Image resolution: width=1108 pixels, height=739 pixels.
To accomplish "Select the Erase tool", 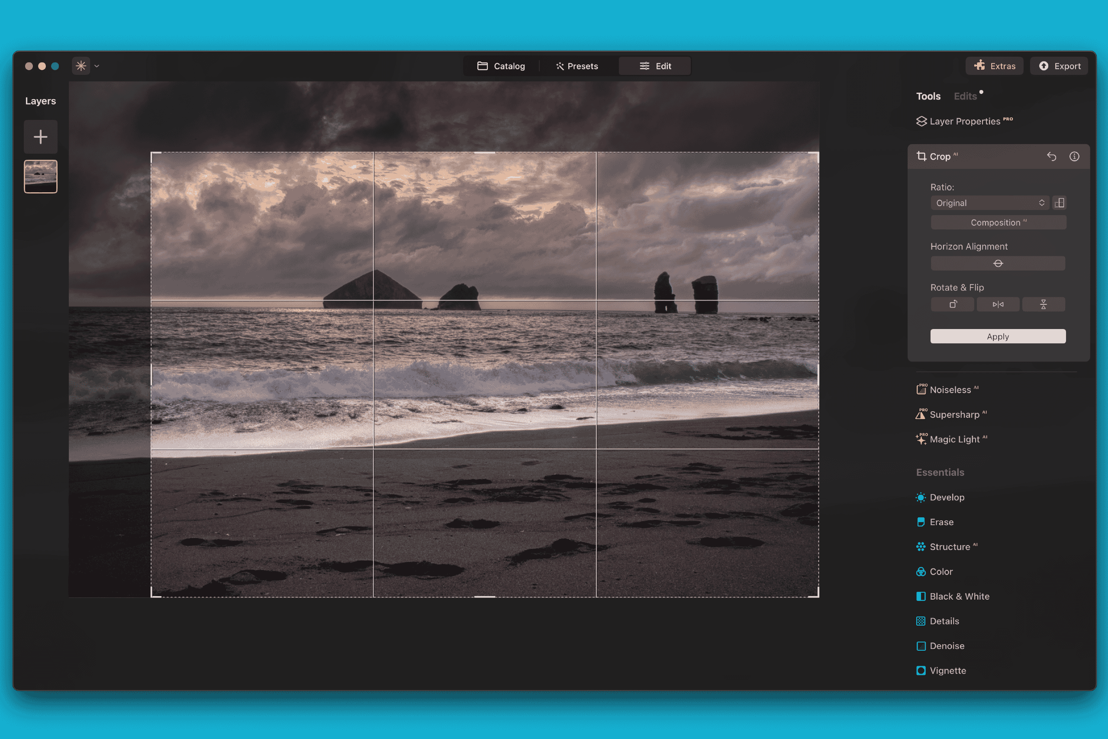I will click(941, 522).
